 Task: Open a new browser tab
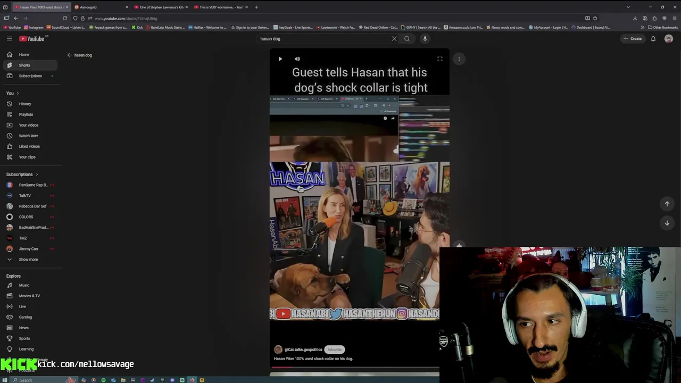(256, 7)
